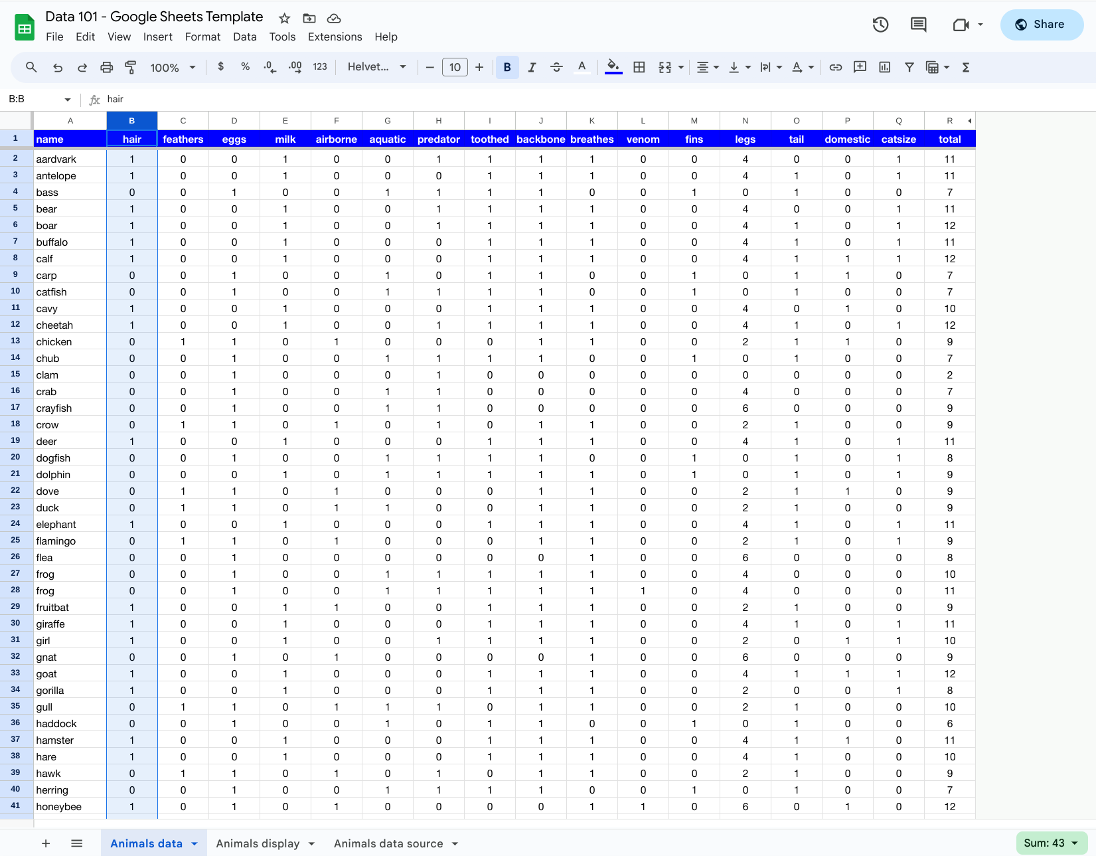The width and height of the screenshot is (1096, 856).
Task: Open the comments panel icon
Action: coord(918,25)
